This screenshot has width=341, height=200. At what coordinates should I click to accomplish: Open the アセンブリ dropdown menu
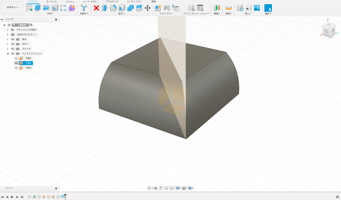coord(166,14)
